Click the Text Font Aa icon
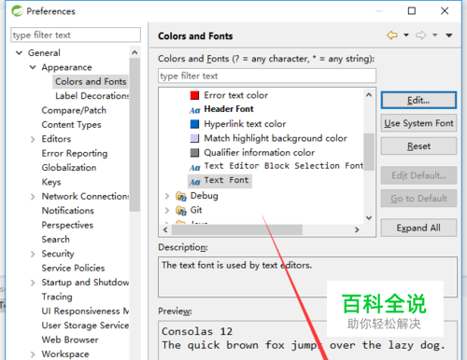The height and width of the screenshot is (360, 467). pyautogui.click(x=195, y=182)
